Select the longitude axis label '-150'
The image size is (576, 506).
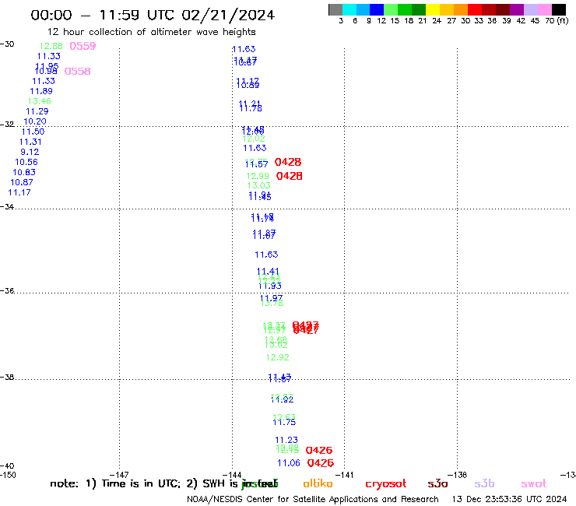click(8, 475)
